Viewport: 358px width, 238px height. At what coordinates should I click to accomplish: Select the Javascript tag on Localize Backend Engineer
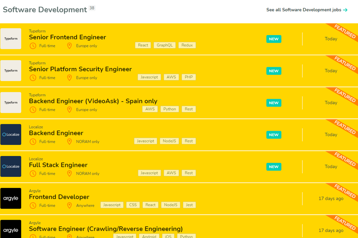point(145,141)
